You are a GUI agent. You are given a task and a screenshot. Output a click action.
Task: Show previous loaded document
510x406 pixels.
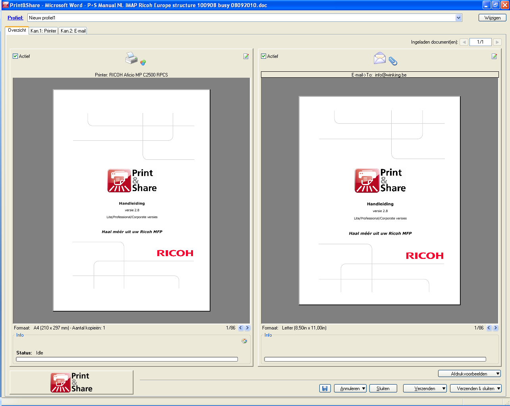464,42
